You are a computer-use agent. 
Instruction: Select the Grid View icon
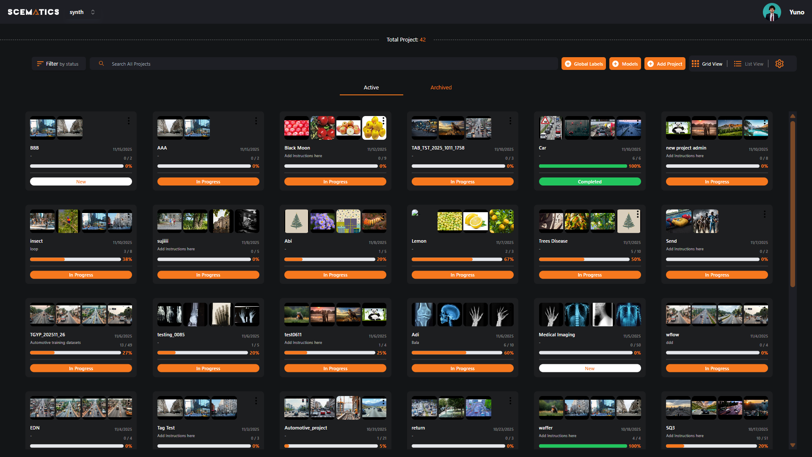[695, 64]
